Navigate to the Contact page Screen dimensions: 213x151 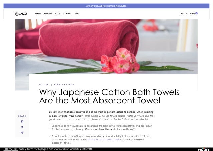pyautogui.click(x=67, y=14)
